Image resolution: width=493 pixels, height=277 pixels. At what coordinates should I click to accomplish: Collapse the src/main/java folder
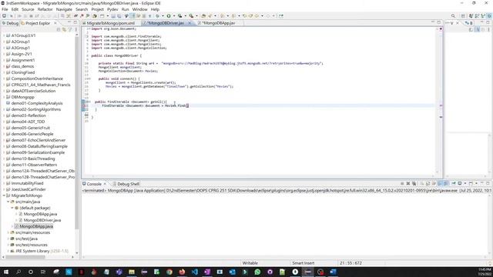[8, 202]
